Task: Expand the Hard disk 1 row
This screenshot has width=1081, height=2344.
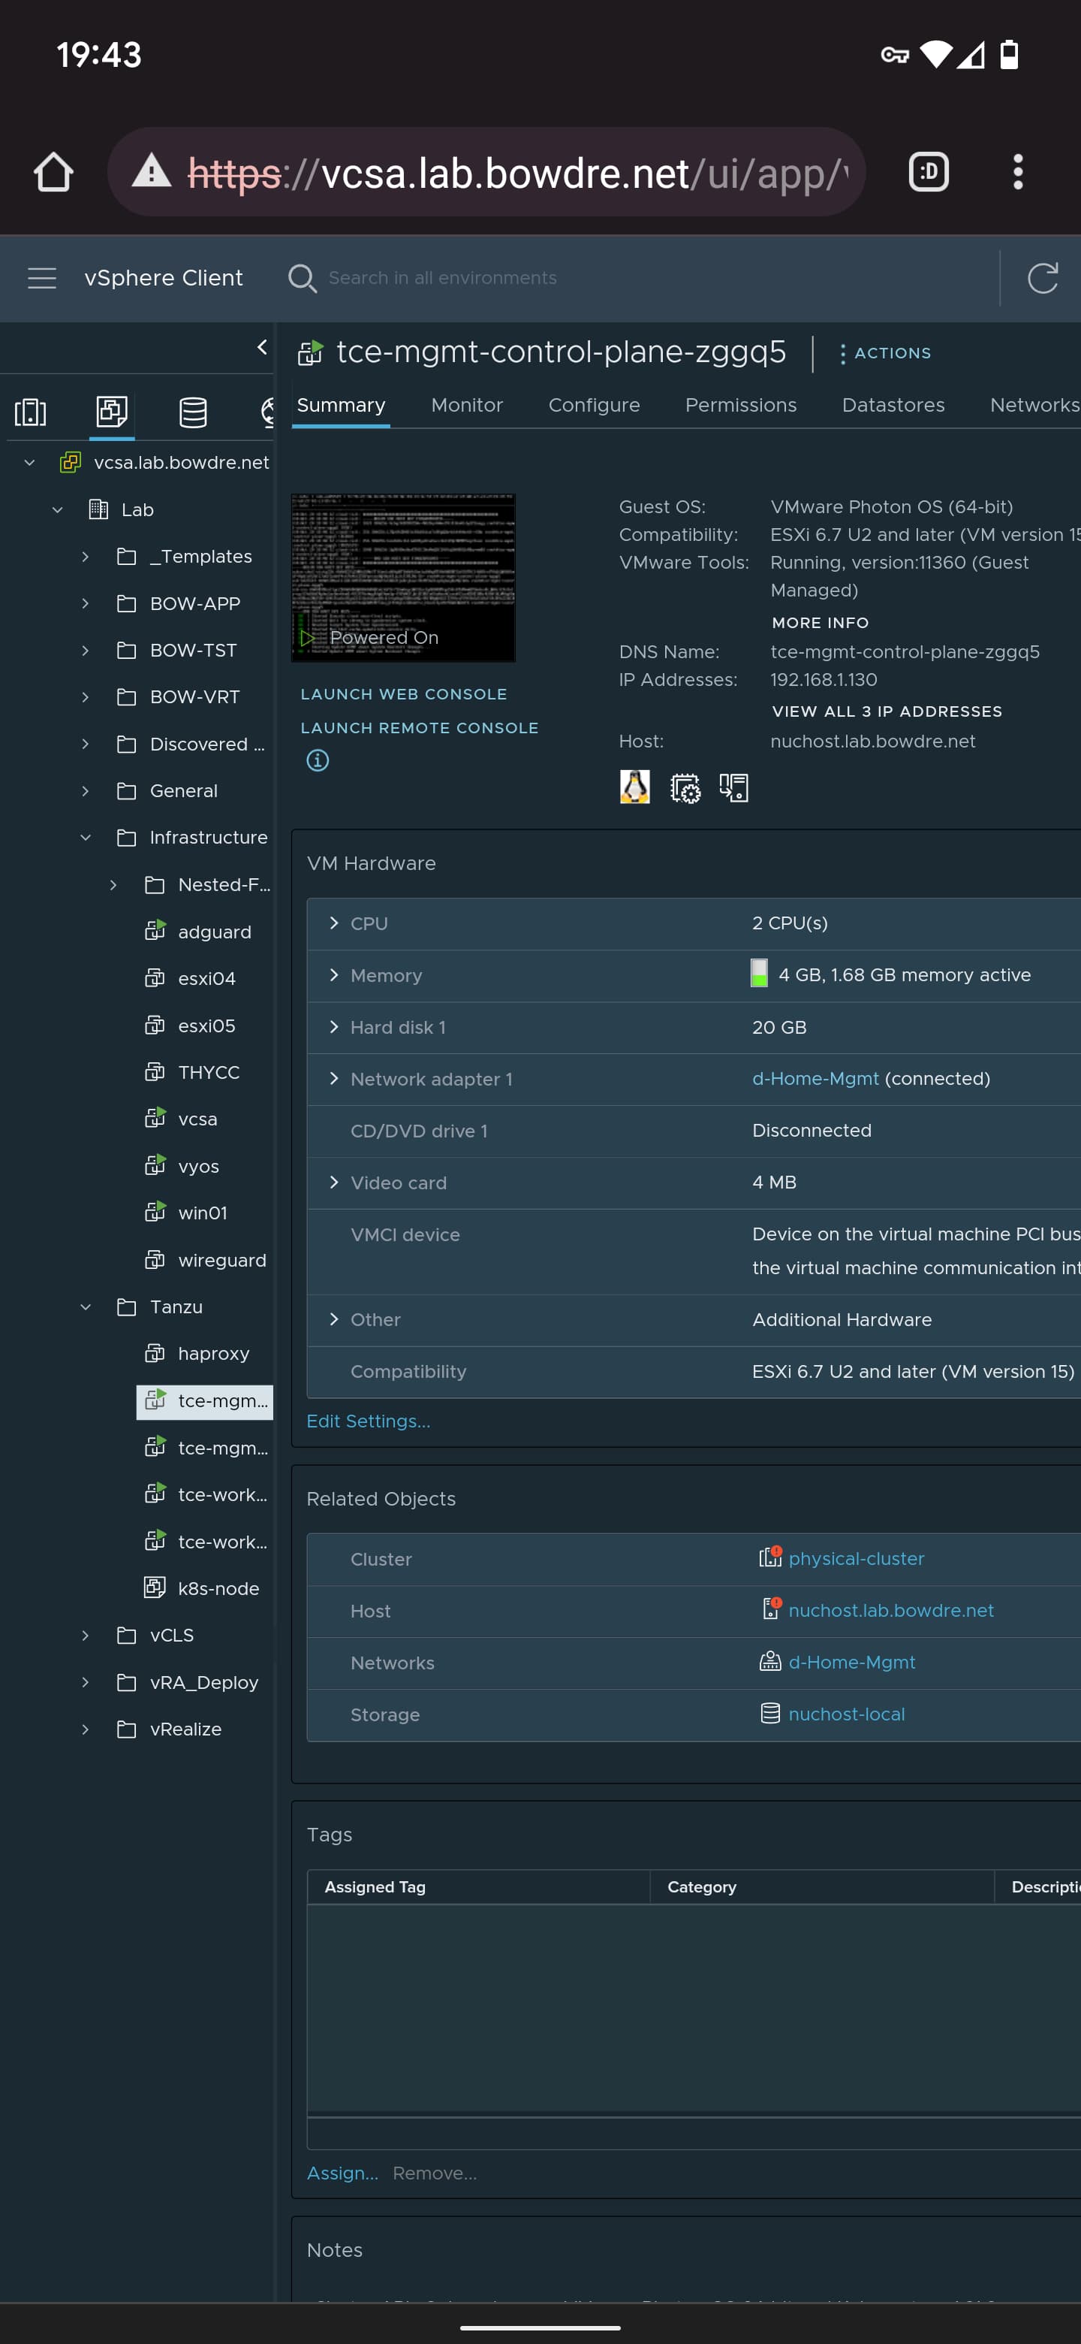Action: pos(333,1026)
